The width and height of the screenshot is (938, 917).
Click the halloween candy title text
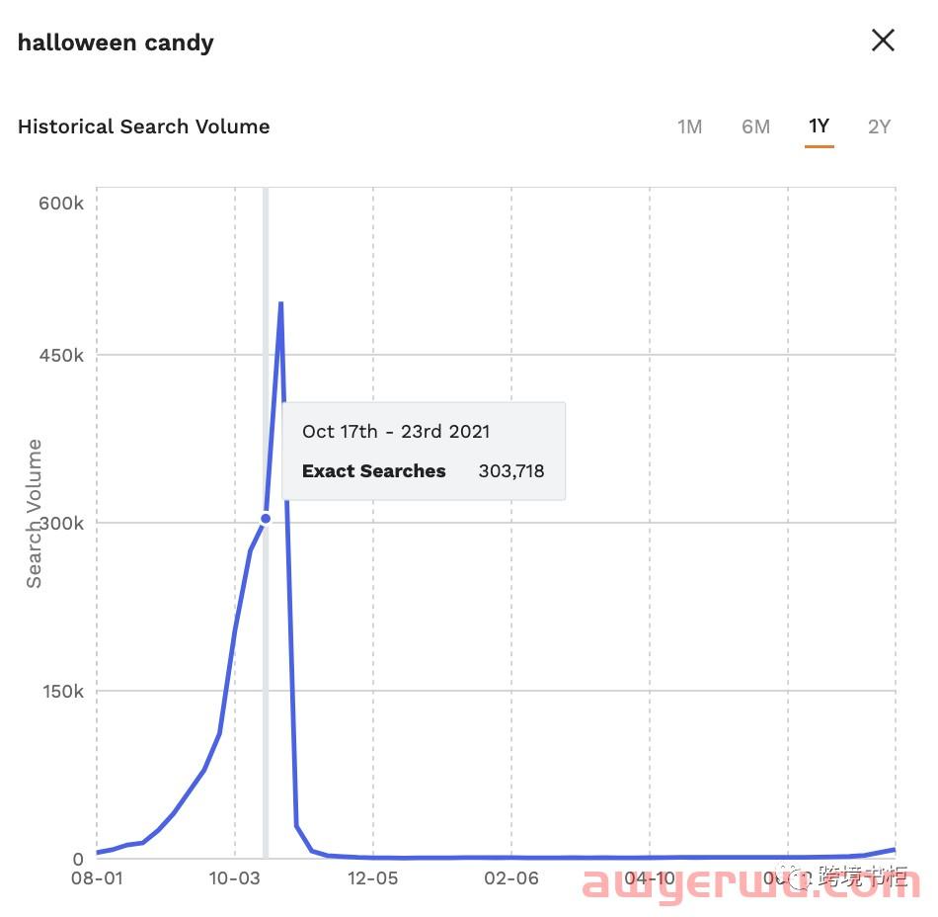coord(116,43)
